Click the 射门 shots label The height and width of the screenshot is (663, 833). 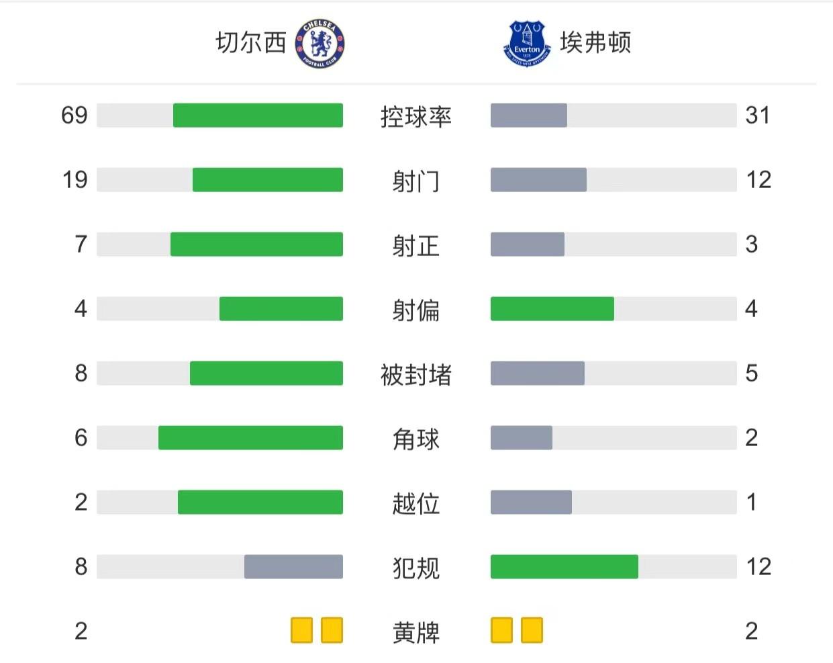[x=416, y=181]
